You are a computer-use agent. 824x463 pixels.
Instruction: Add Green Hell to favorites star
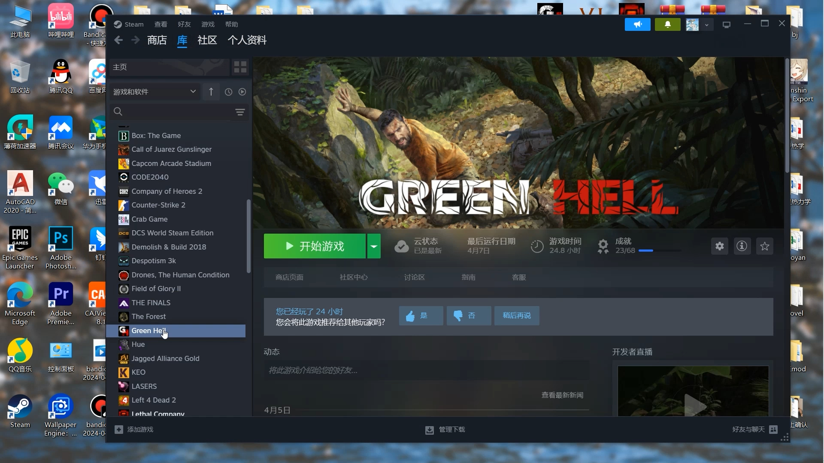tap(764, 246)
